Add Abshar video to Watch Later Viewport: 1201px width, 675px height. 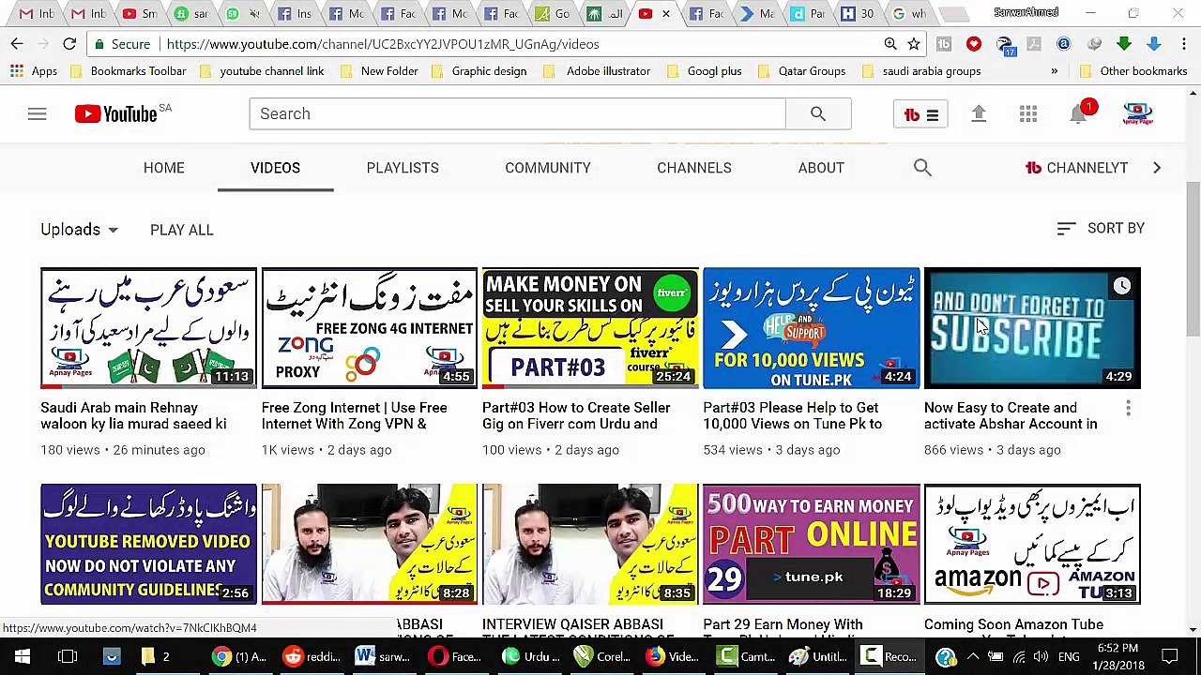tap(1122, 286)
